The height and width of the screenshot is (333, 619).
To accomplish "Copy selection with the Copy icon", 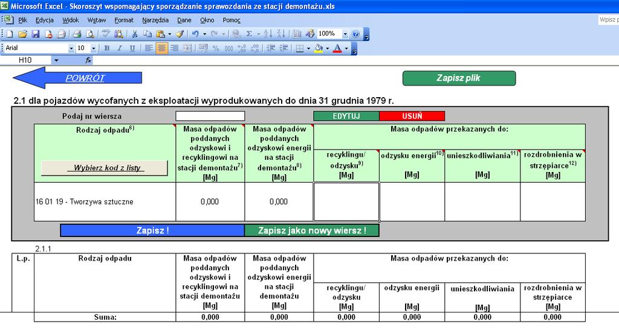I will 147,34.
